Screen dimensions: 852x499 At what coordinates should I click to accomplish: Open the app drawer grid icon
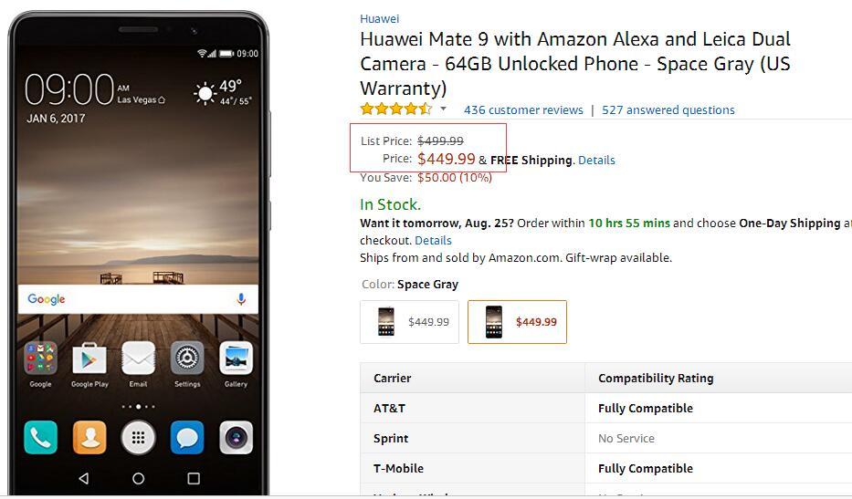pos(138,437)
